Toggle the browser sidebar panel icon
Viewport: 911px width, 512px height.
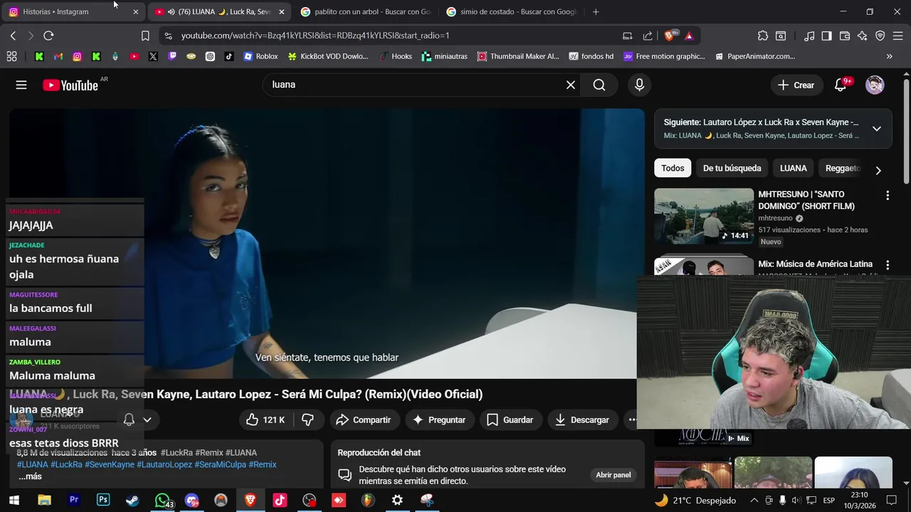(826, 36)
